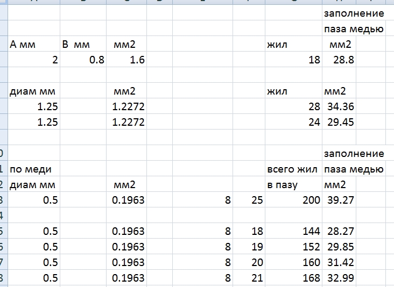The height and width of the screenshot is (287, 394).
Task: Select the cell showing 32.99
Action: click(339, 278)
